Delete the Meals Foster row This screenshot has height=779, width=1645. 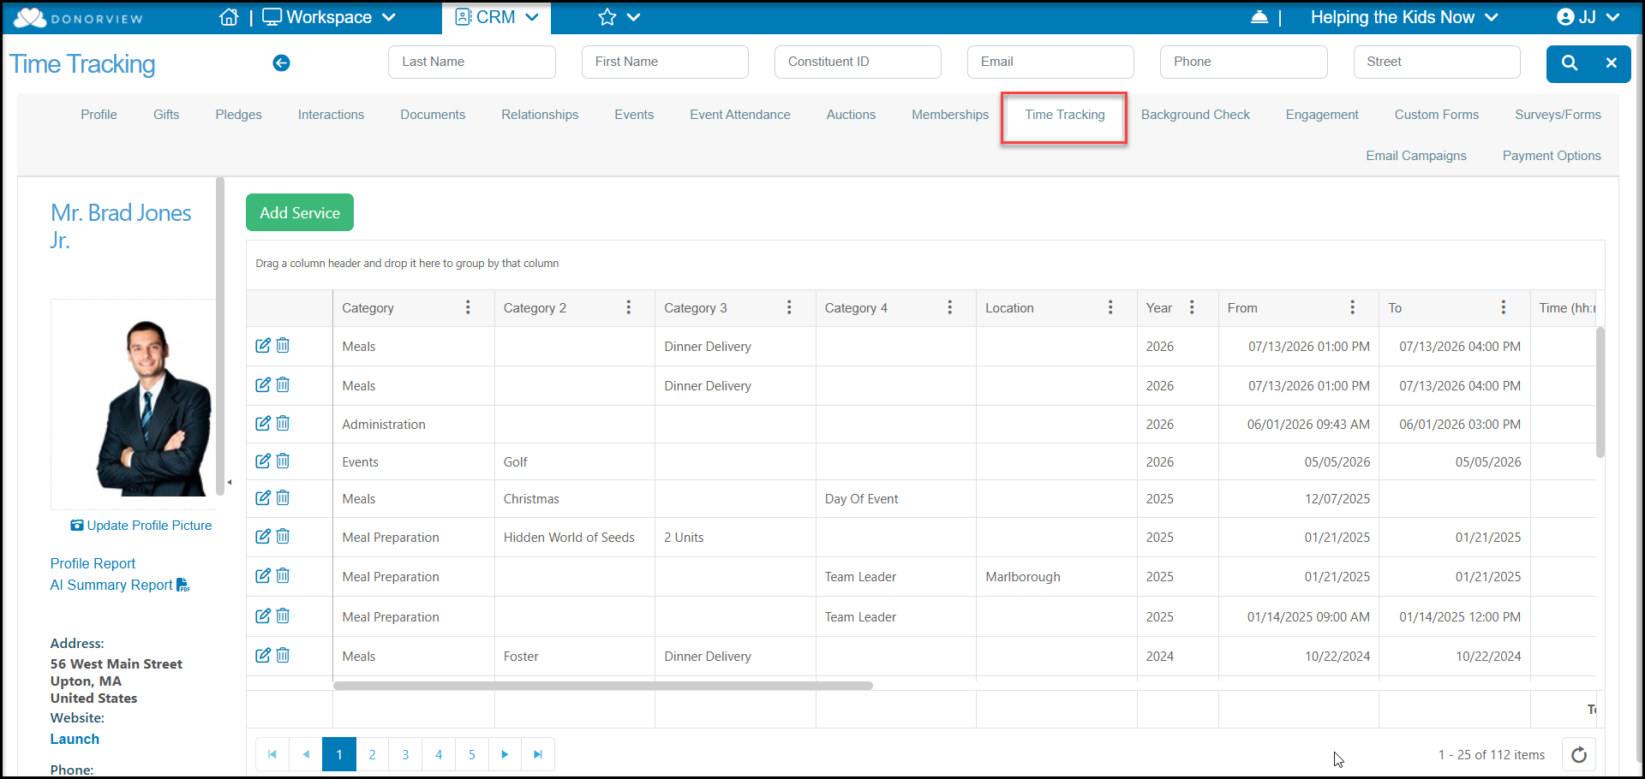coord(283,655)
